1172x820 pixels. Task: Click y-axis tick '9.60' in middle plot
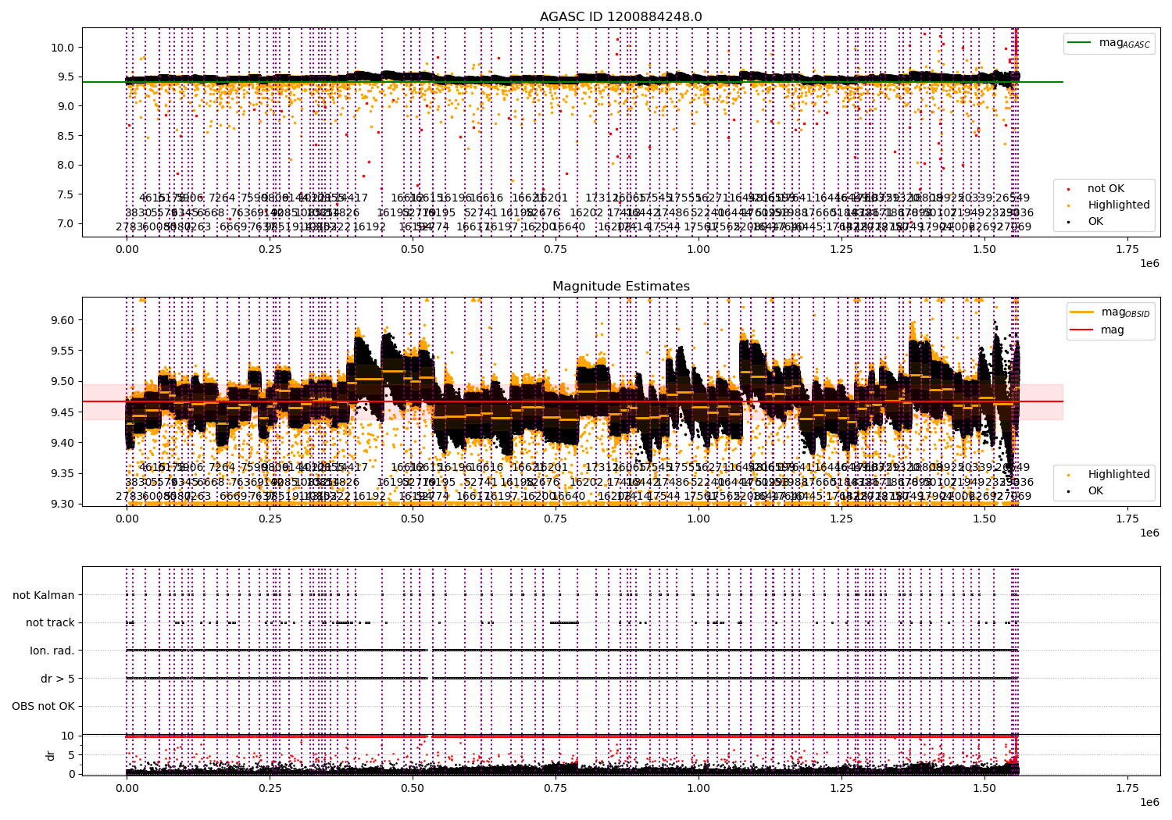[63, 320]
